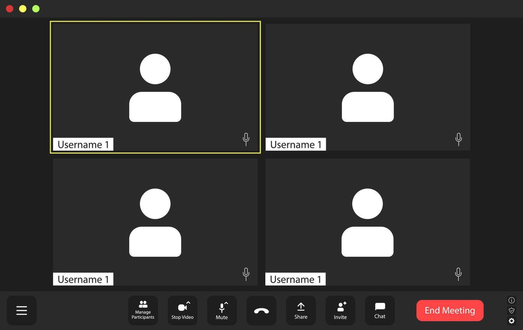Click the Stop Video camera button
Screen dimensions: 523x330
point(182,310)
